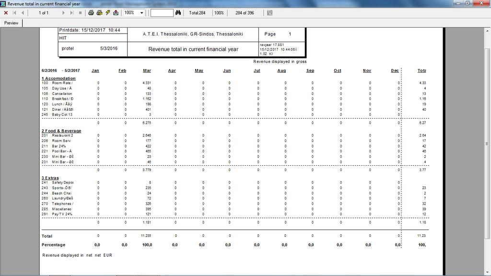Click the Food & Beverage March subtotal 3.779

(147, 170)
